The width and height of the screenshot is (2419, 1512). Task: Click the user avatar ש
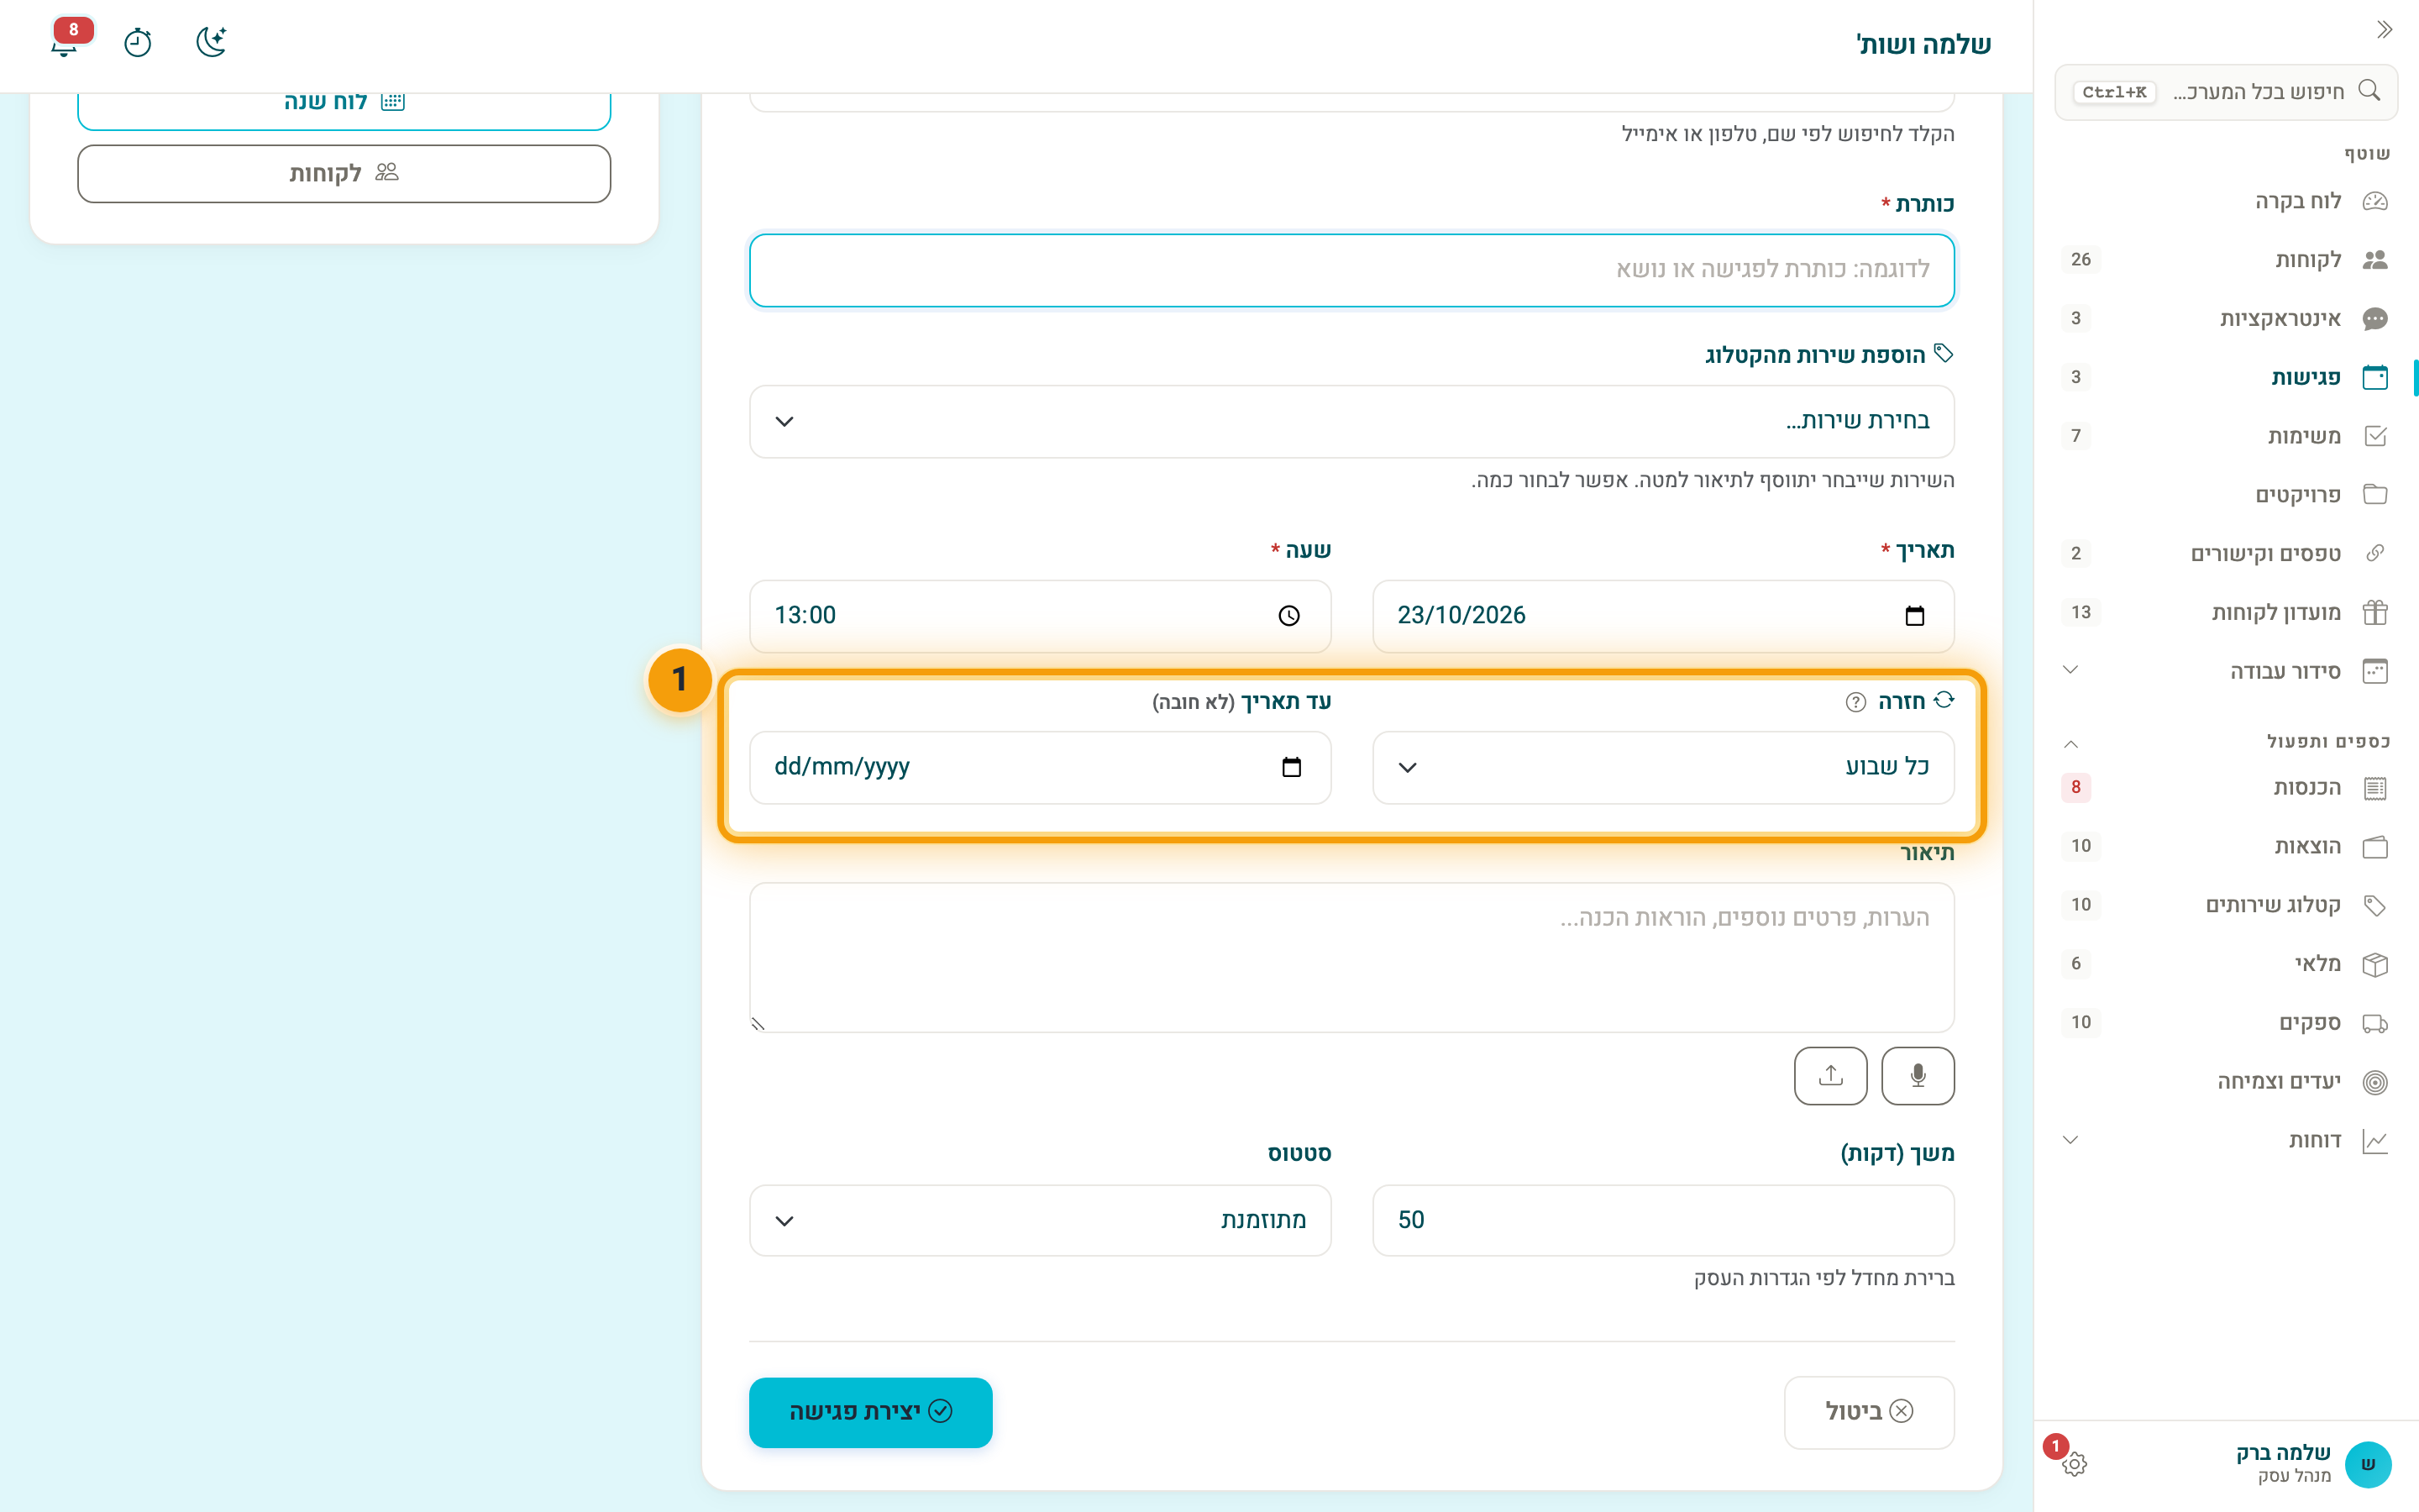2367,1464
